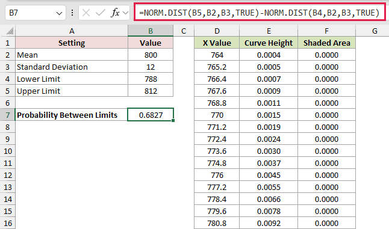Select column C header
The height and width of the screenshot is (229, 389).
184,31
